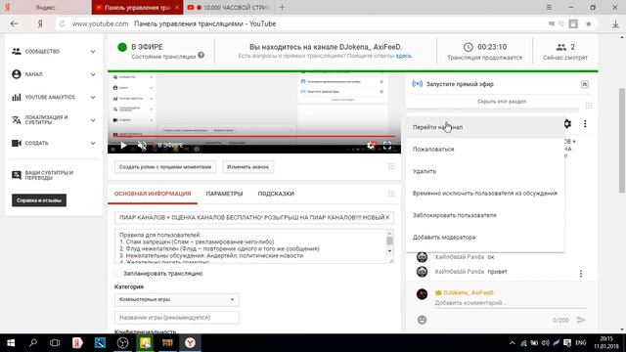The width and height of the screenshot is (626, 352).
Task: Open Ваши субтитры и переводы
Action: click(x=49, y=175)
